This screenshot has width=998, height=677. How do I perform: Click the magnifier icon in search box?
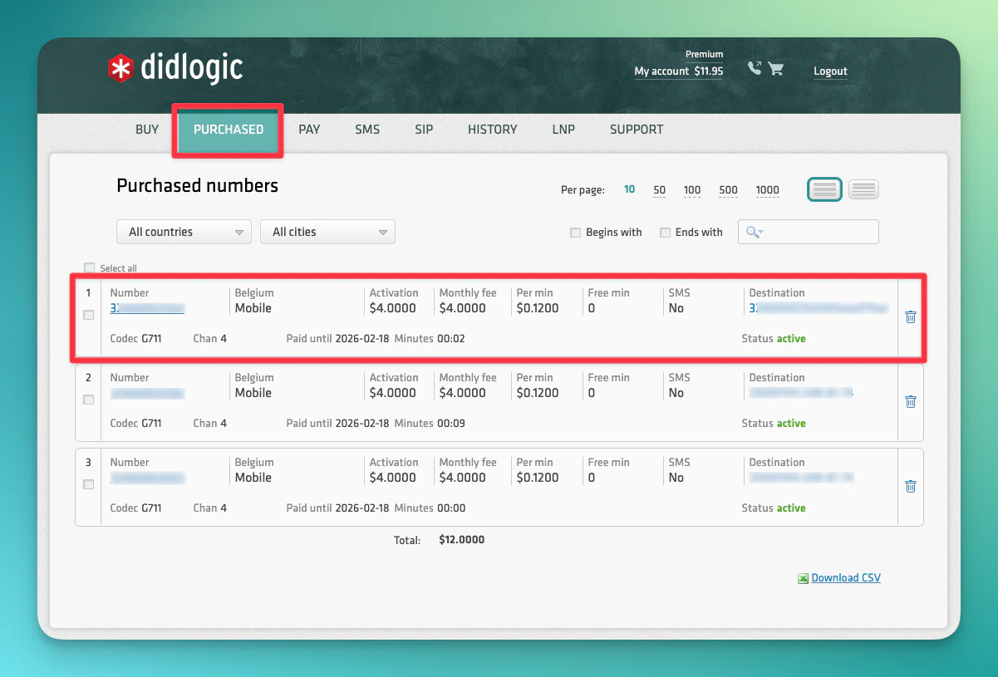pos(753,232)
